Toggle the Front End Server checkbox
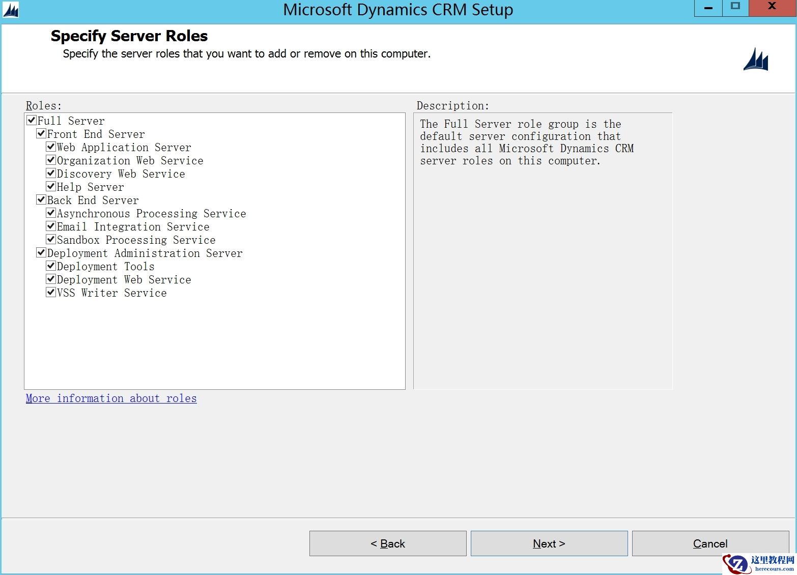Viewport: 797px width, 575px height. (x=41, y=134)
